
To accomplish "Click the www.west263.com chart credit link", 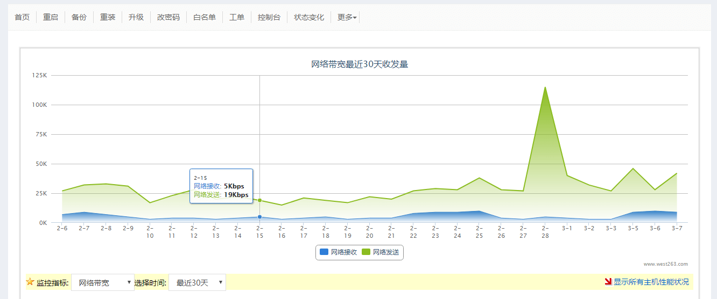I will tap(666, 264).
